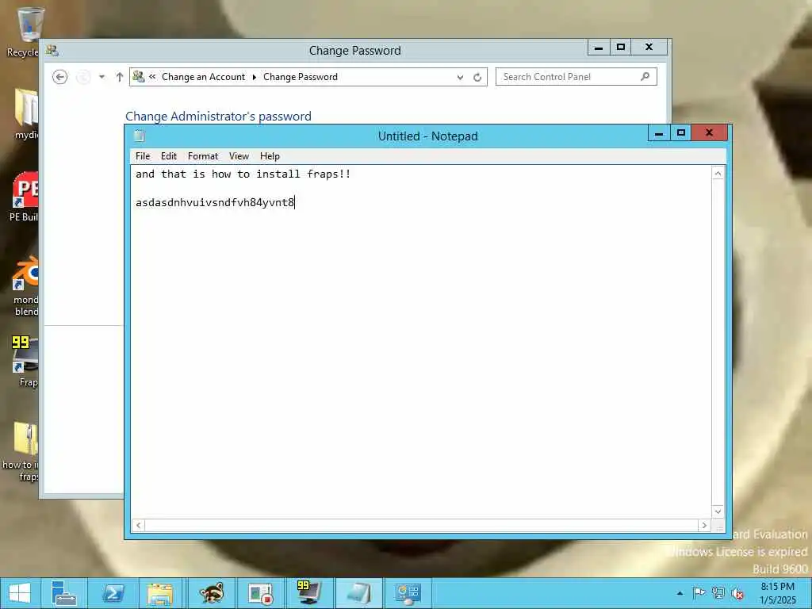Open the Notepad View menu
Viewport: 812px width, 609px height.
tap(239, 156)
